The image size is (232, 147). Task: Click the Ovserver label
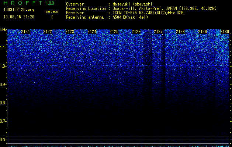tap(75, 4)
